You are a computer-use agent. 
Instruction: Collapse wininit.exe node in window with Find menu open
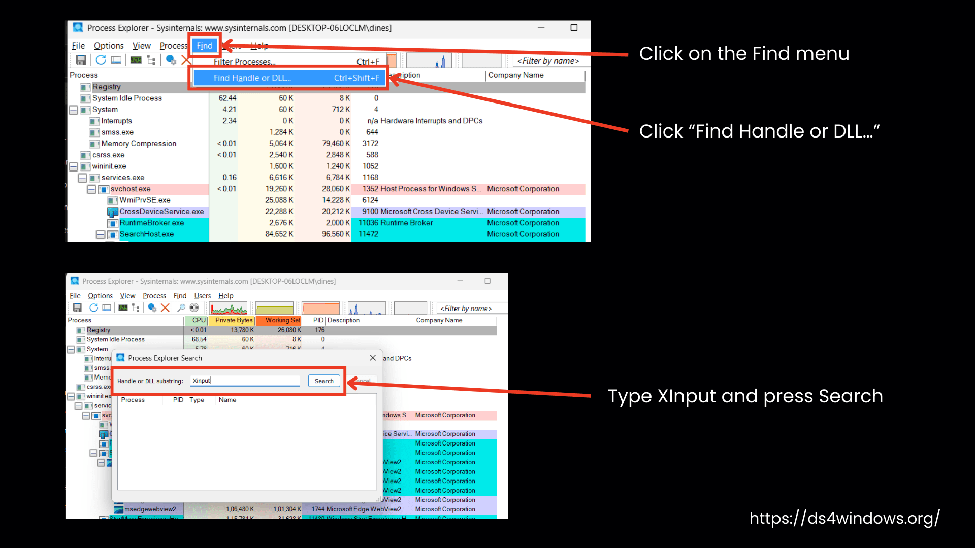tap(74, 167)
